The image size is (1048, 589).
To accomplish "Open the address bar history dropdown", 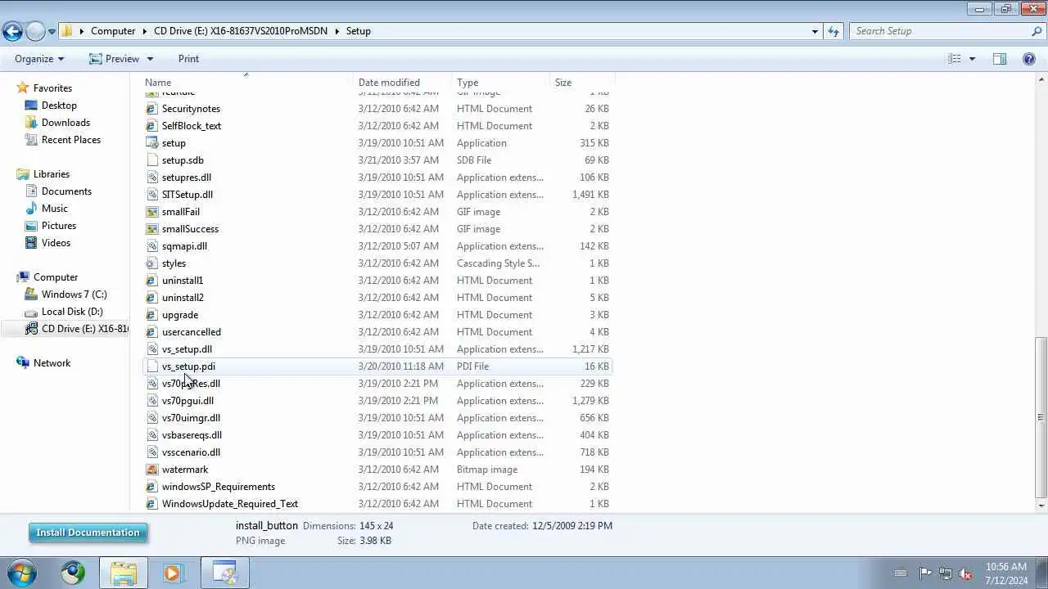I will tap(815, 31).
